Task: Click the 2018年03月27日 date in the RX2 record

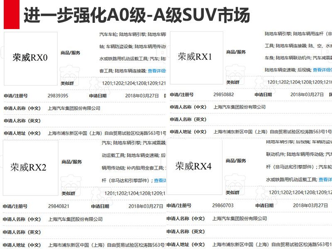Action: pyautogui.click(x=146, y=206)
